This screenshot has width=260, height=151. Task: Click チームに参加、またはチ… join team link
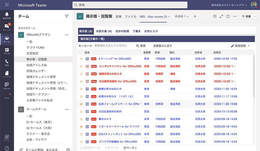pos(42,150)
